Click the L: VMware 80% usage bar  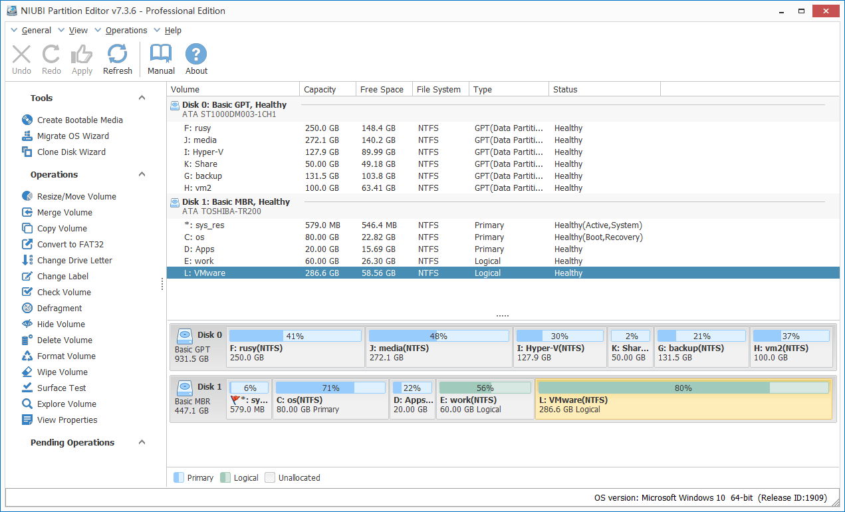pos(683,388)
